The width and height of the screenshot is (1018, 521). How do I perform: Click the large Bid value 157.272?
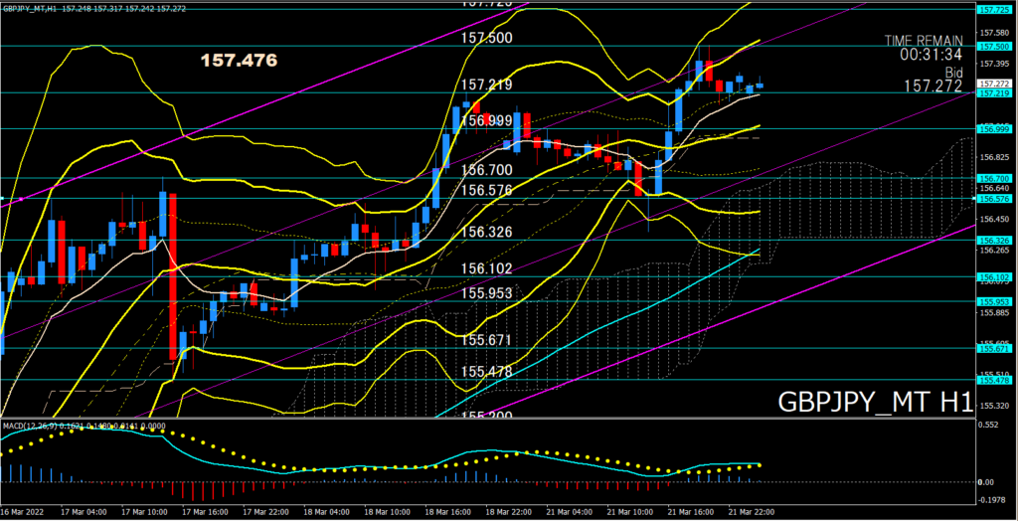click(x=934, y=87)
